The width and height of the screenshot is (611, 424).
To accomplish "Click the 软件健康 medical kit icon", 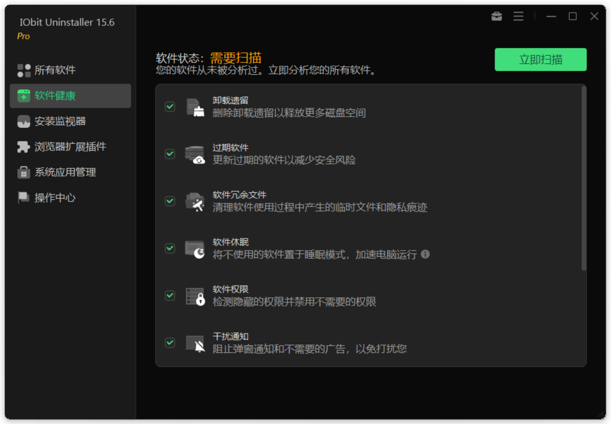I will coord(24,96).
